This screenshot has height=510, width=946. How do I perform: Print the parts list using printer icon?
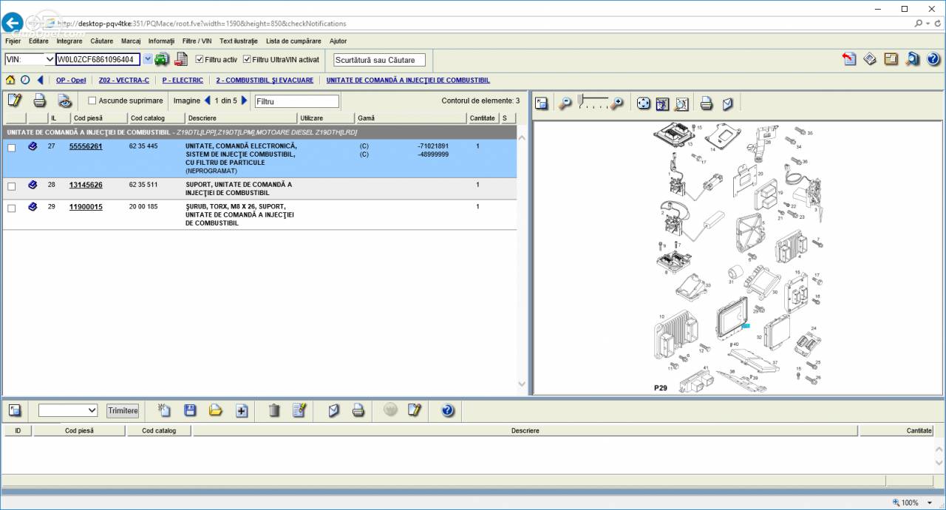coord(40,101)
